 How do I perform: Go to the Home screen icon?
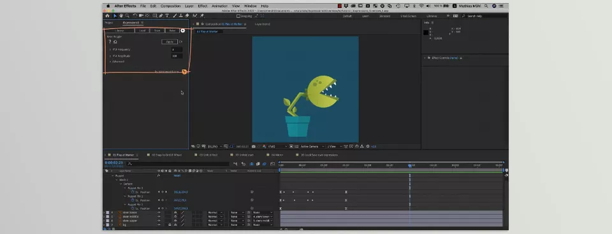(107, 15)
